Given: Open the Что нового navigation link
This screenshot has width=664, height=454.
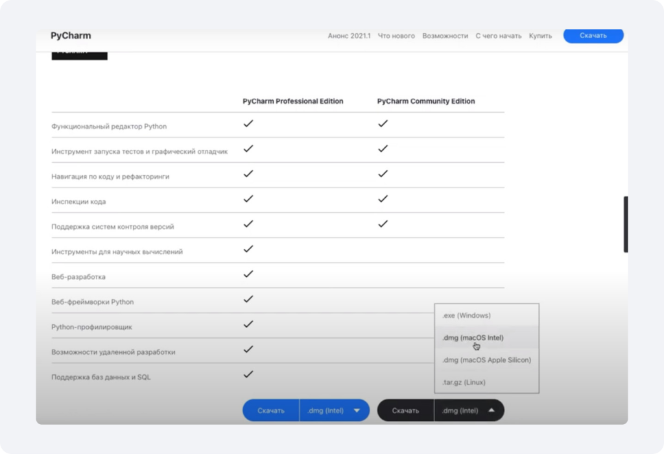Looking at the screenshot, I should 396,36.
